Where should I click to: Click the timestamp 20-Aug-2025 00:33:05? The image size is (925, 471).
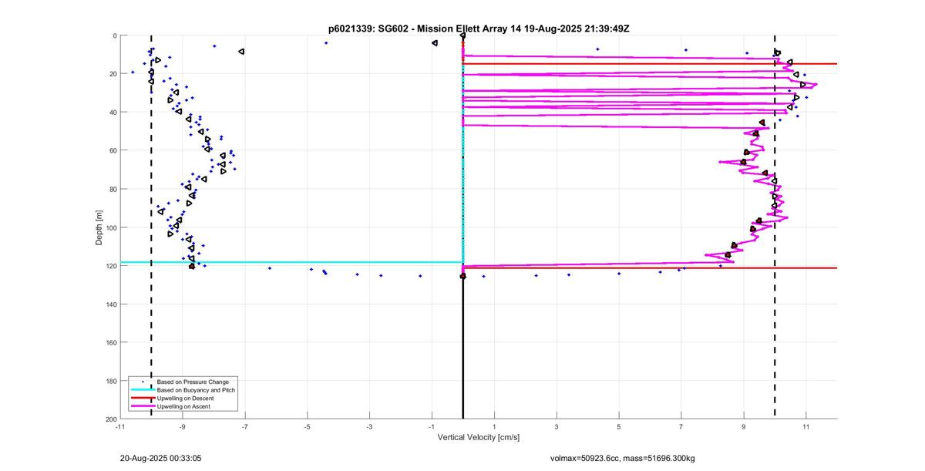click(x=161, y=458)
